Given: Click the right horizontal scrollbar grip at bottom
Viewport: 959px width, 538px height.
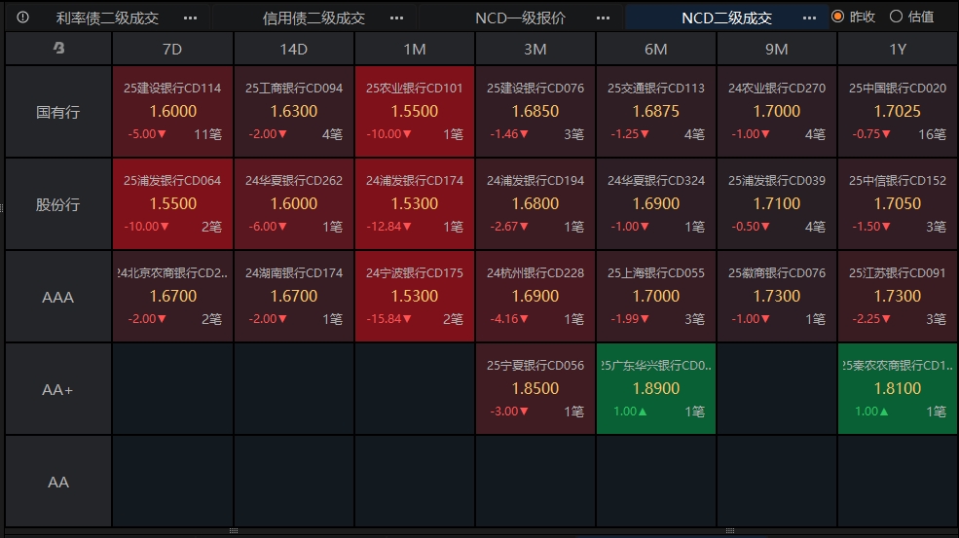Looking at the screenshot, I should tap(729, 530).
